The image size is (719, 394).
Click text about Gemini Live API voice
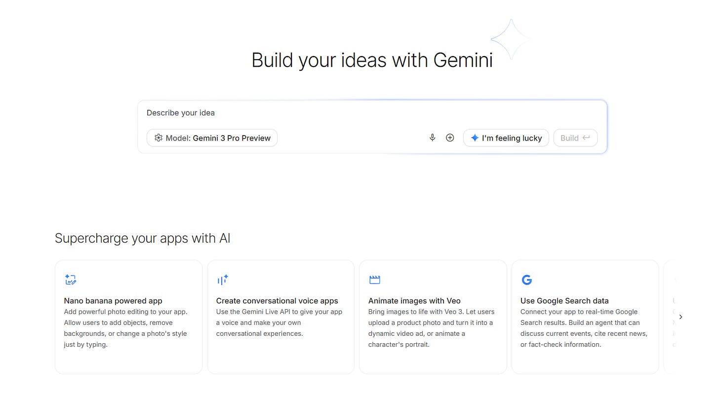pyautogui.click(x=279, y=322)
